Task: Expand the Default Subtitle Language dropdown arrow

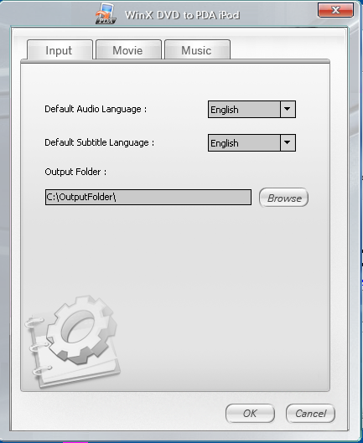Action: point(288,142)
